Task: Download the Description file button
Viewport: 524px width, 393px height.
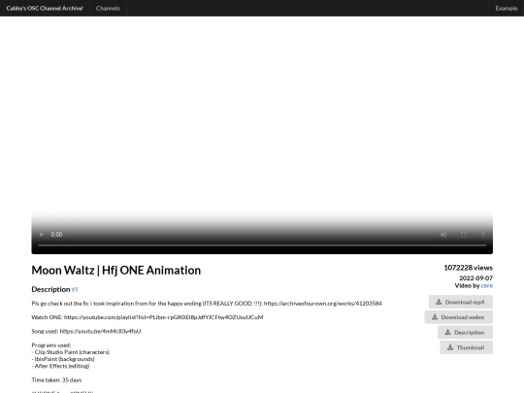Action: [x=465, y=332]
